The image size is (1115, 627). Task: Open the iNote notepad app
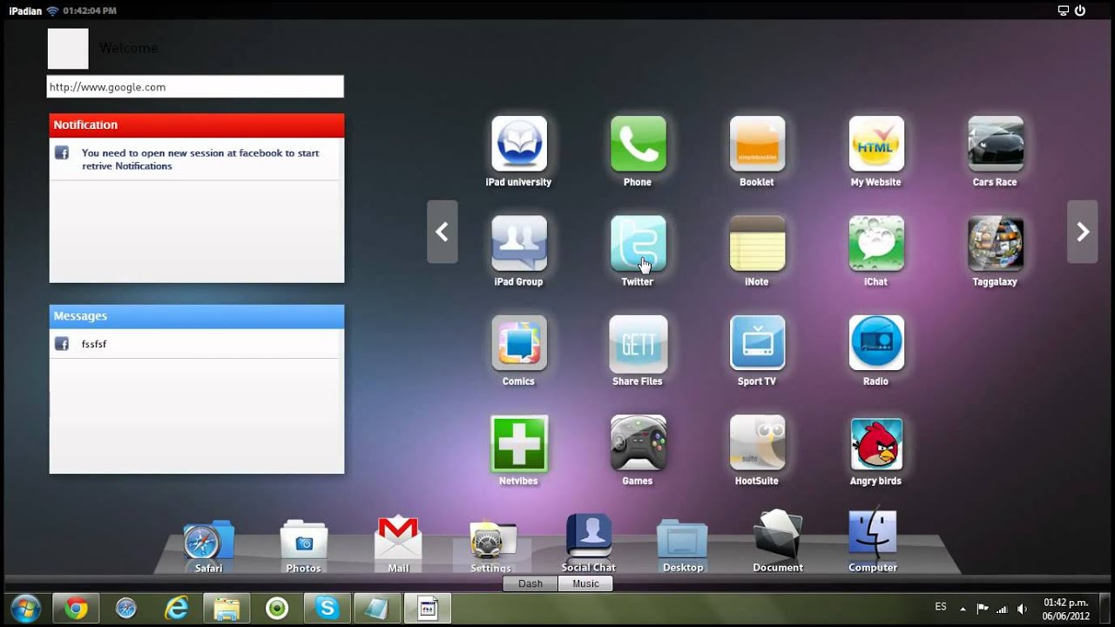757,243
